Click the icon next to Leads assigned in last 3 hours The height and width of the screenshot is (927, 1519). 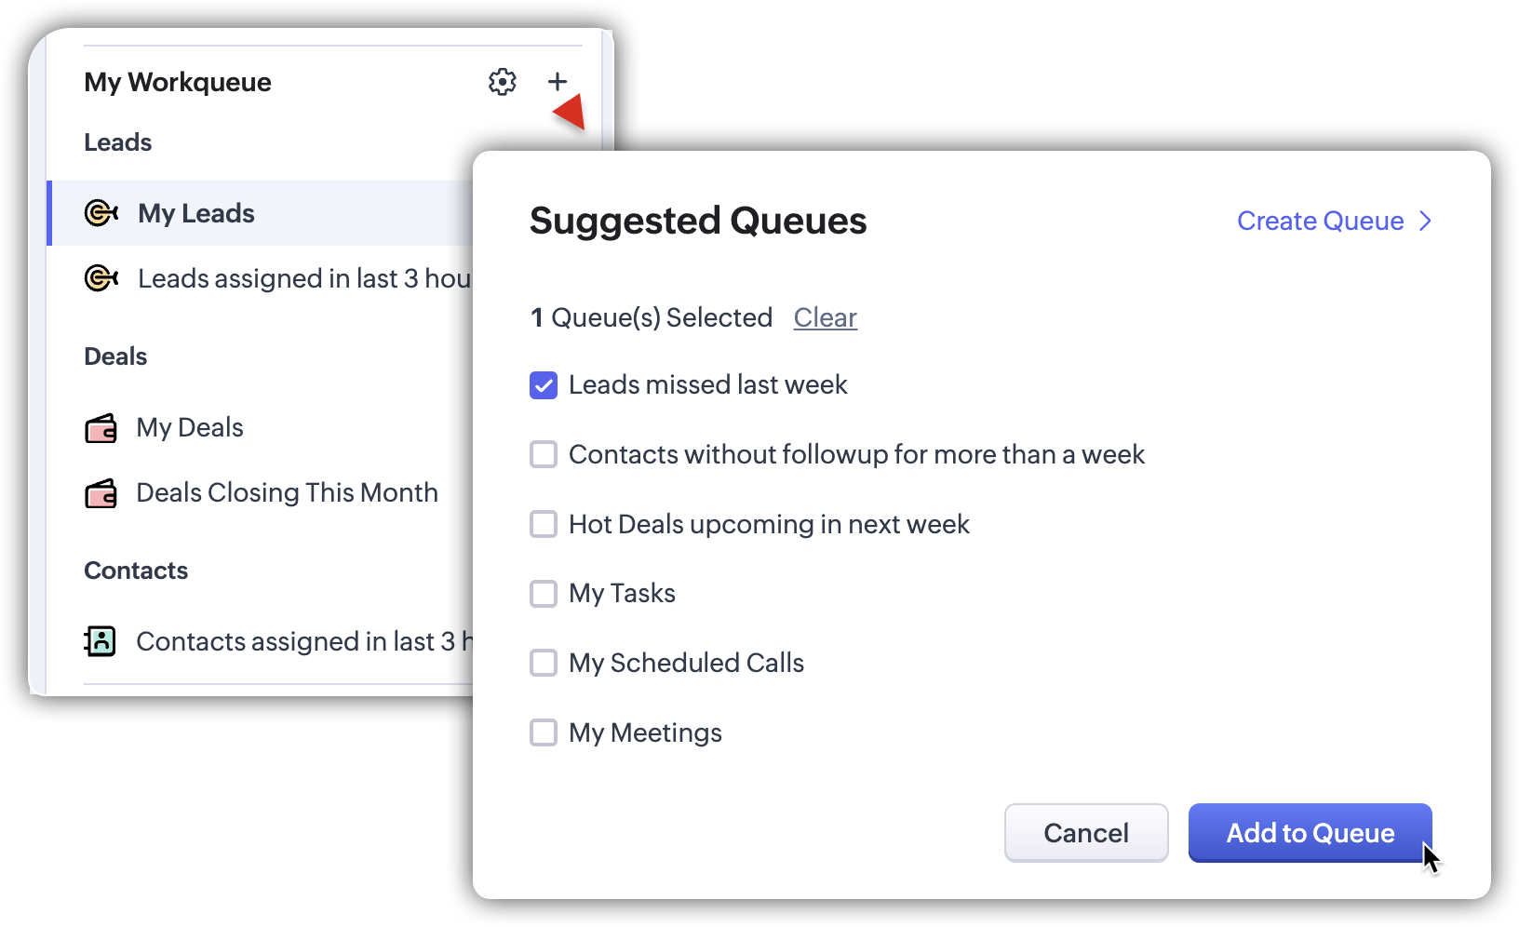click(x=101, y=278)
